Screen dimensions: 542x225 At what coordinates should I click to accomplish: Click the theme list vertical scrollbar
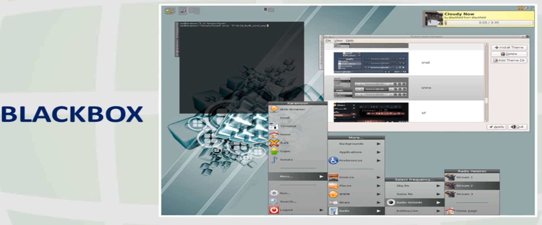(x=487, y=83)
